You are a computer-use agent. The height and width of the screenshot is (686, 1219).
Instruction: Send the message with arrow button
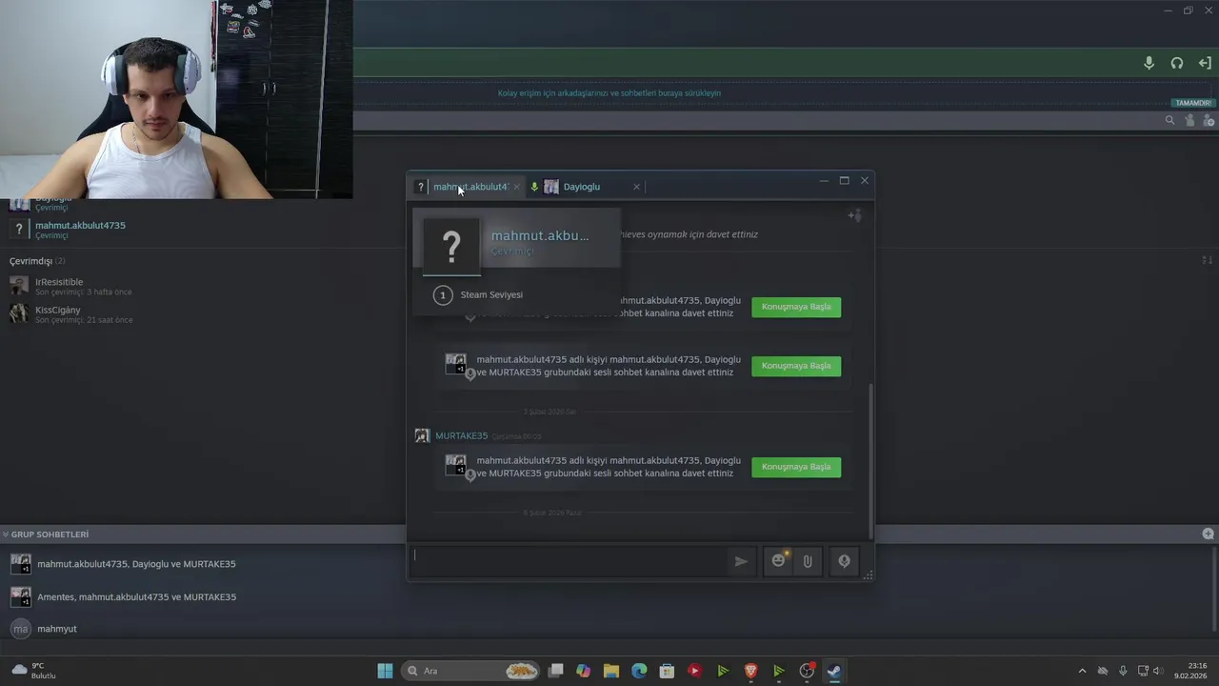click(741, 561)
